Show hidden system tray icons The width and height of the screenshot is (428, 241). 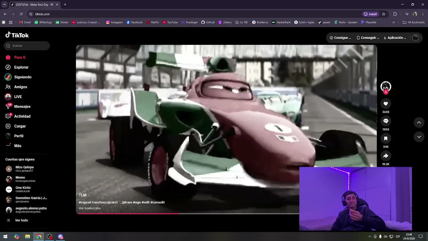[369, 237]
